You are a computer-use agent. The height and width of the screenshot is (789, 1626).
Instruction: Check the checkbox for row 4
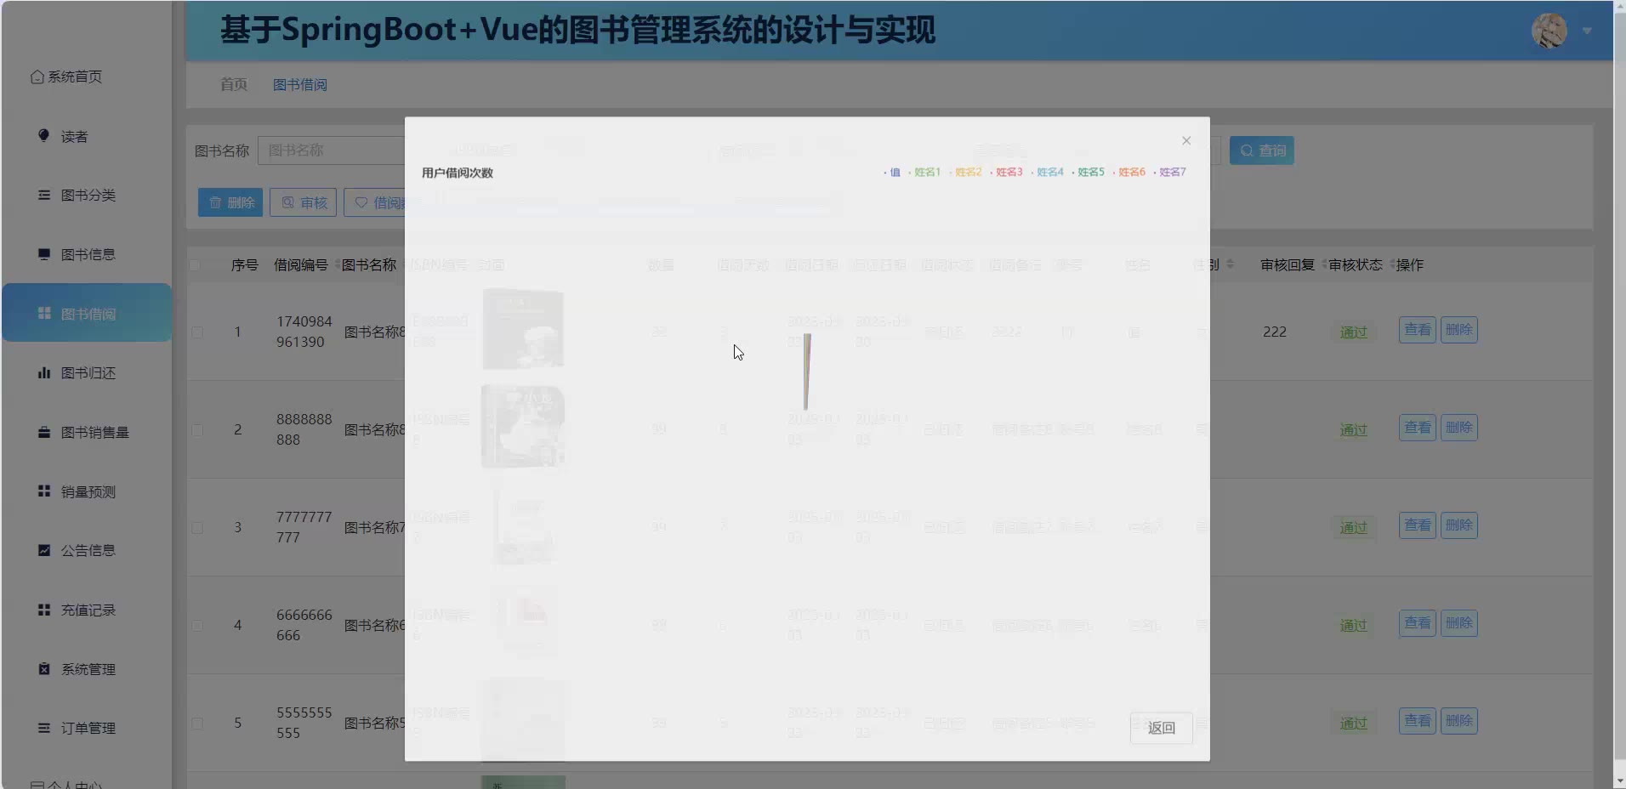[x=197, y=626]
